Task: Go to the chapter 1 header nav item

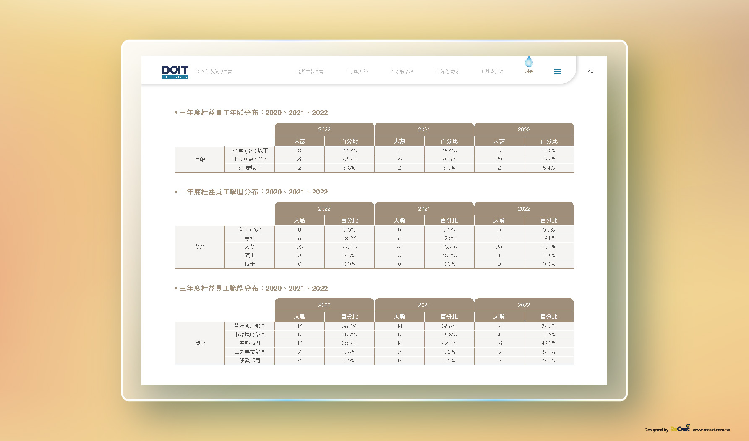Action: click(357, 71)
